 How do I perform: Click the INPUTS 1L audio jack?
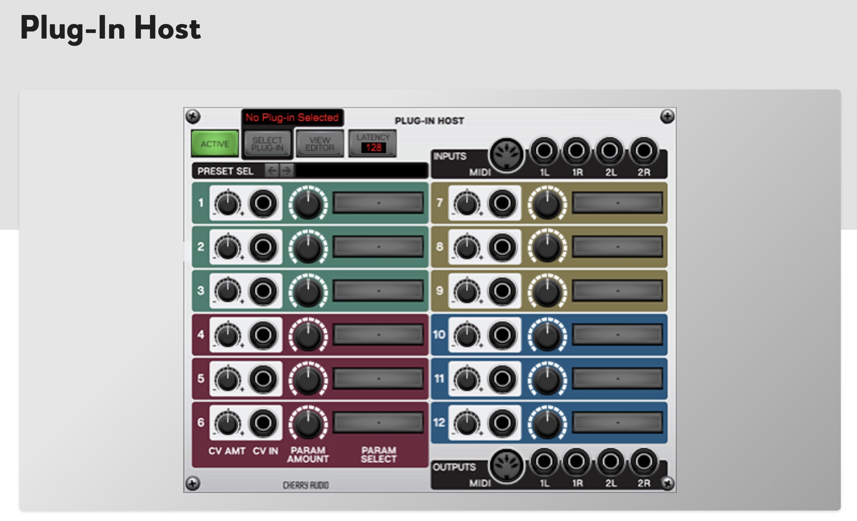coord(544,151)
